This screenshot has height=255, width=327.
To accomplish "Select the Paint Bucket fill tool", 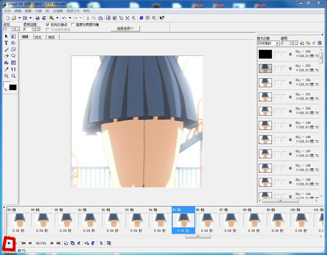I will [6, 63].
